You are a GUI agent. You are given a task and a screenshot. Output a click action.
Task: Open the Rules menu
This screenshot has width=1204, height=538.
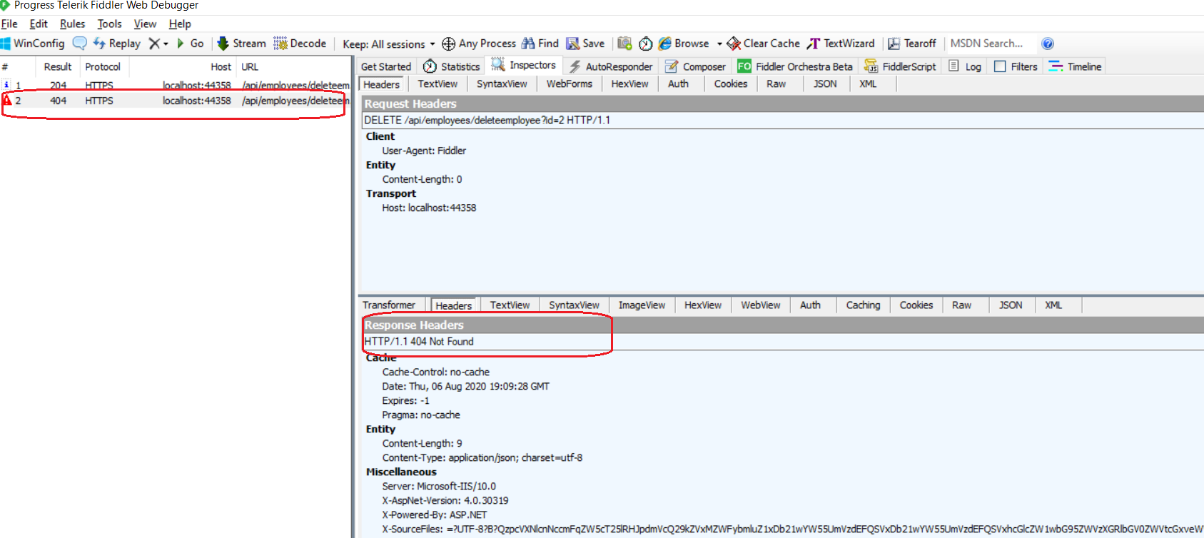72,24
